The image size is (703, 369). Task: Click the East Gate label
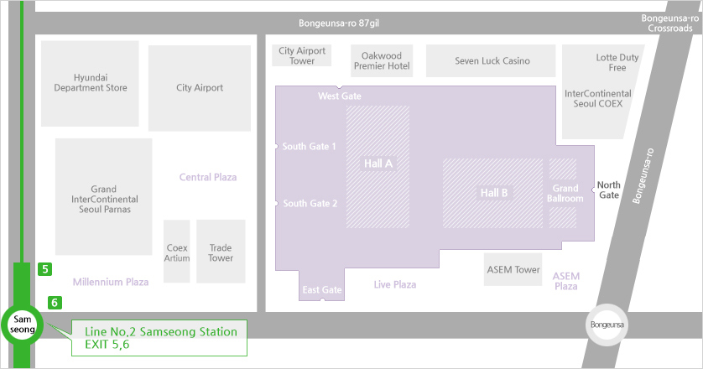tap(322, 289)
